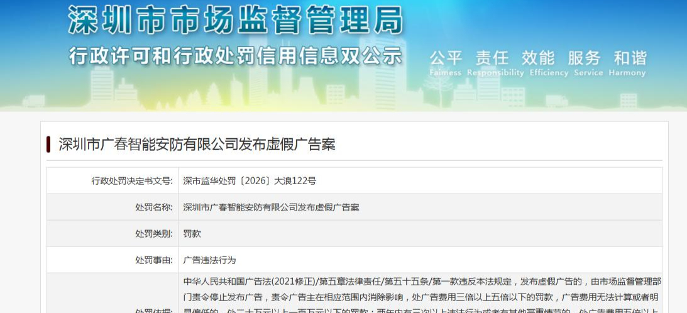Click the 罚款 penalty type value
687x313 pixels.
tap(192, 234)
